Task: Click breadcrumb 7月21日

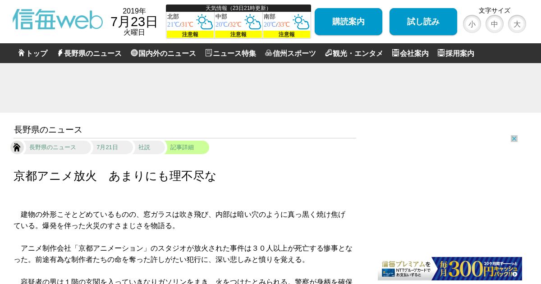Action: tap(107, 147)
